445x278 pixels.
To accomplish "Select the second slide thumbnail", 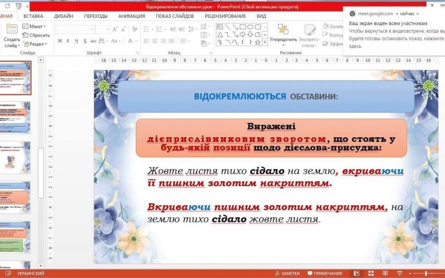I will (x=16, y=117).
